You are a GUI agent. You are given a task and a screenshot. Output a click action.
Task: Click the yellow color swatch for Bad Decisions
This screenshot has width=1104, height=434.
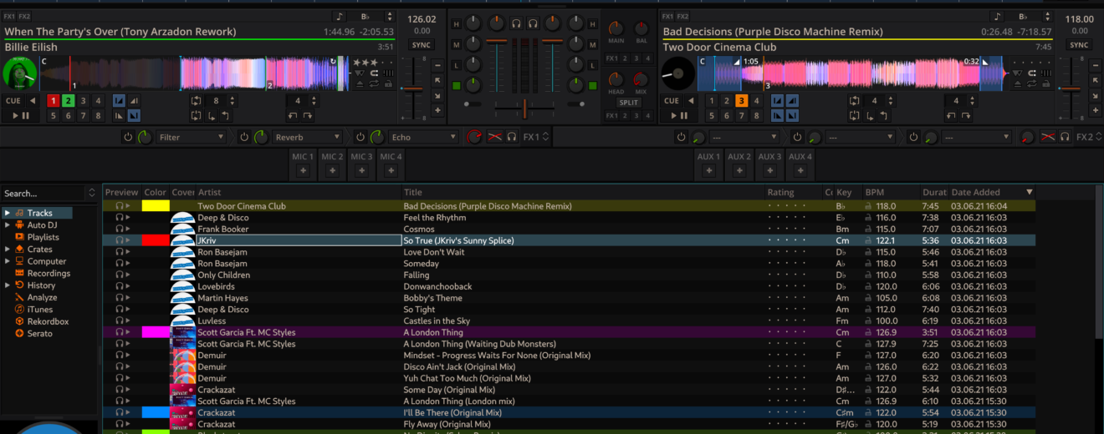point(156,206)
